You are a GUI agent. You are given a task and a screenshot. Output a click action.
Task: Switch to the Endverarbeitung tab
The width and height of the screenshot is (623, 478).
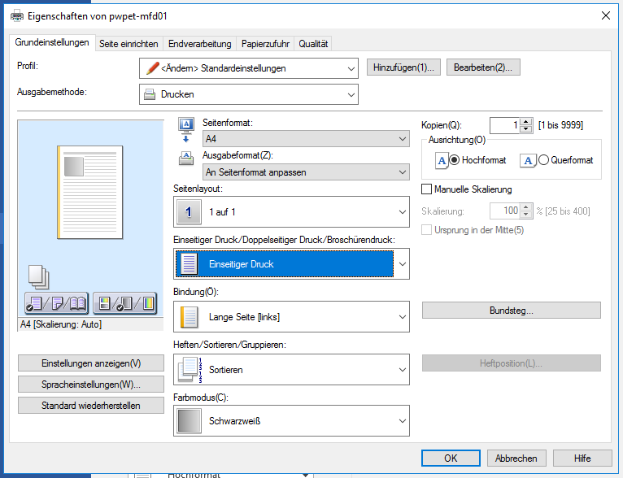click(x=199, y=44)
